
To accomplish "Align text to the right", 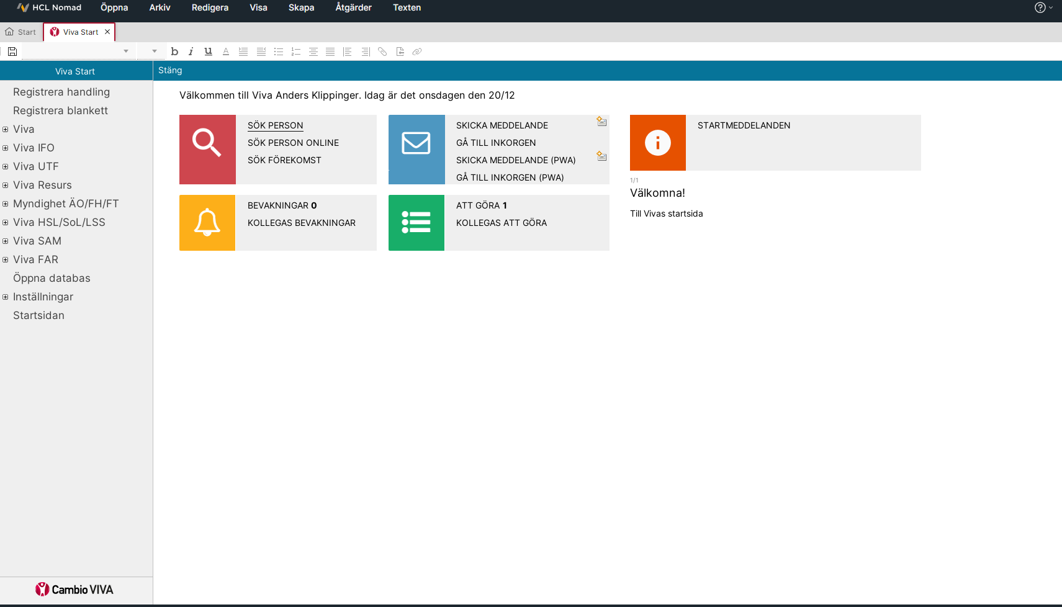I will point(366,52).
